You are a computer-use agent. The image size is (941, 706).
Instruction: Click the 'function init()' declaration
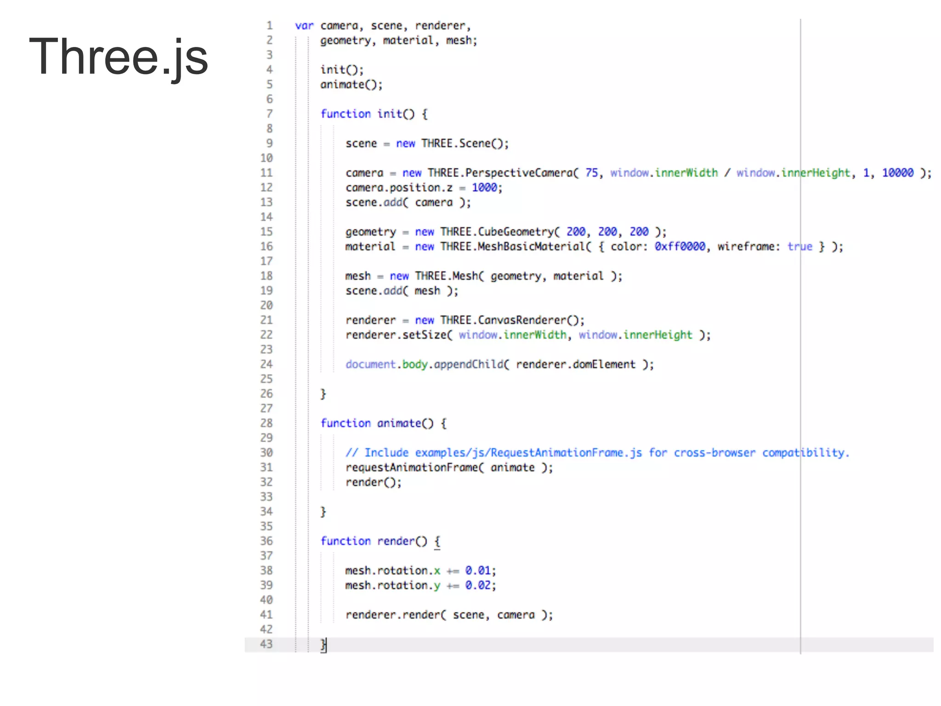[x=374, y=114]
